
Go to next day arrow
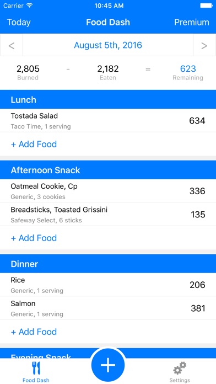pyautogui.click(x=204, y=45)
